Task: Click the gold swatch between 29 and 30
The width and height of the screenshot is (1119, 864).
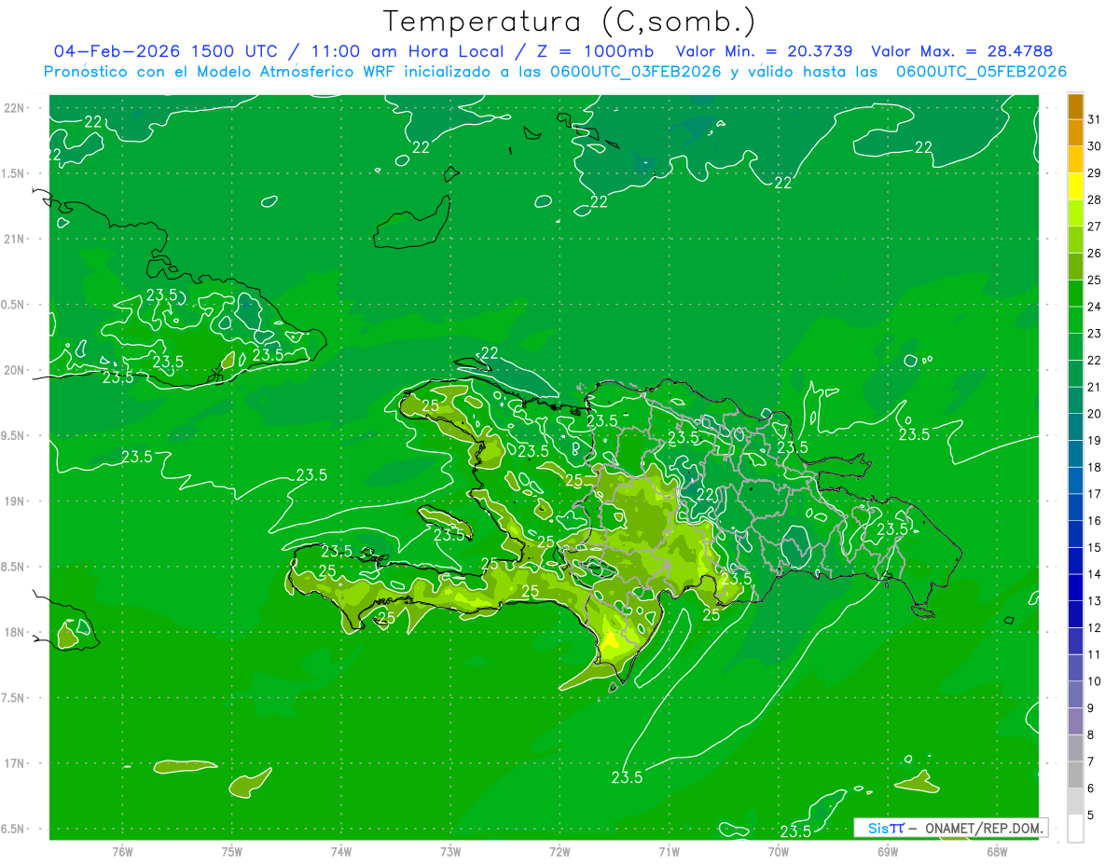Action: (x=1075, y=160)
